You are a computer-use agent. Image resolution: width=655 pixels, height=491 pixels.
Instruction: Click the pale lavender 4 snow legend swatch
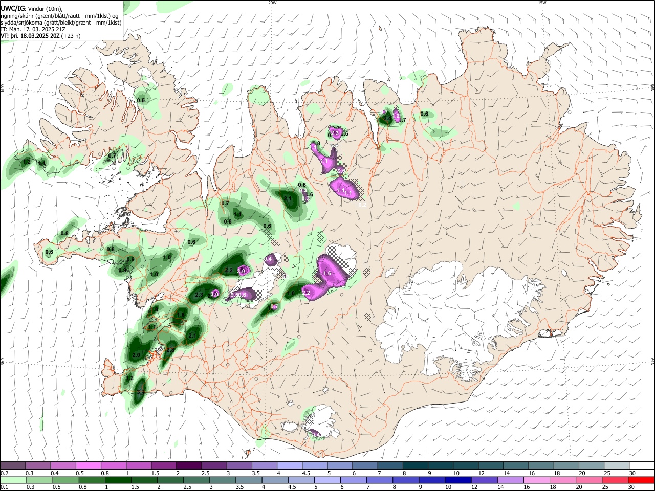pos(289,465)
